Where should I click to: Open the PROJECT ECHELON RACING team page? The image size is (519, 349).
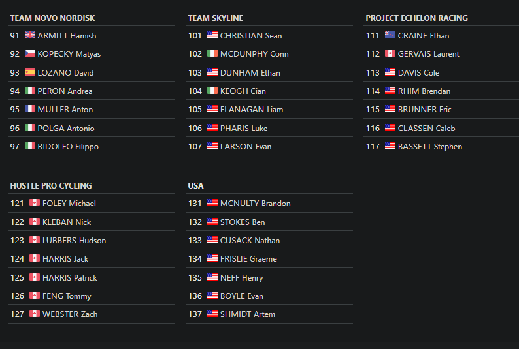point(417,18)
